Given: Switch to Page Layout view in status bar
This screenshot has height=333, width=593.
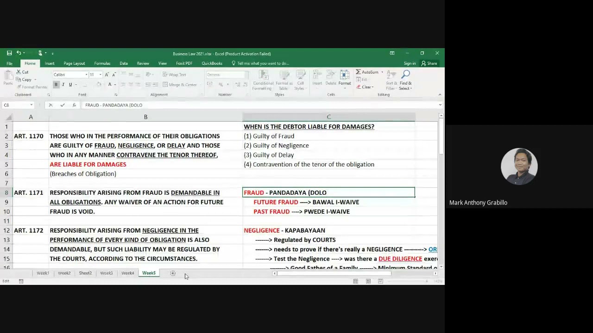Looking at the screenshot, I should 368,281.
